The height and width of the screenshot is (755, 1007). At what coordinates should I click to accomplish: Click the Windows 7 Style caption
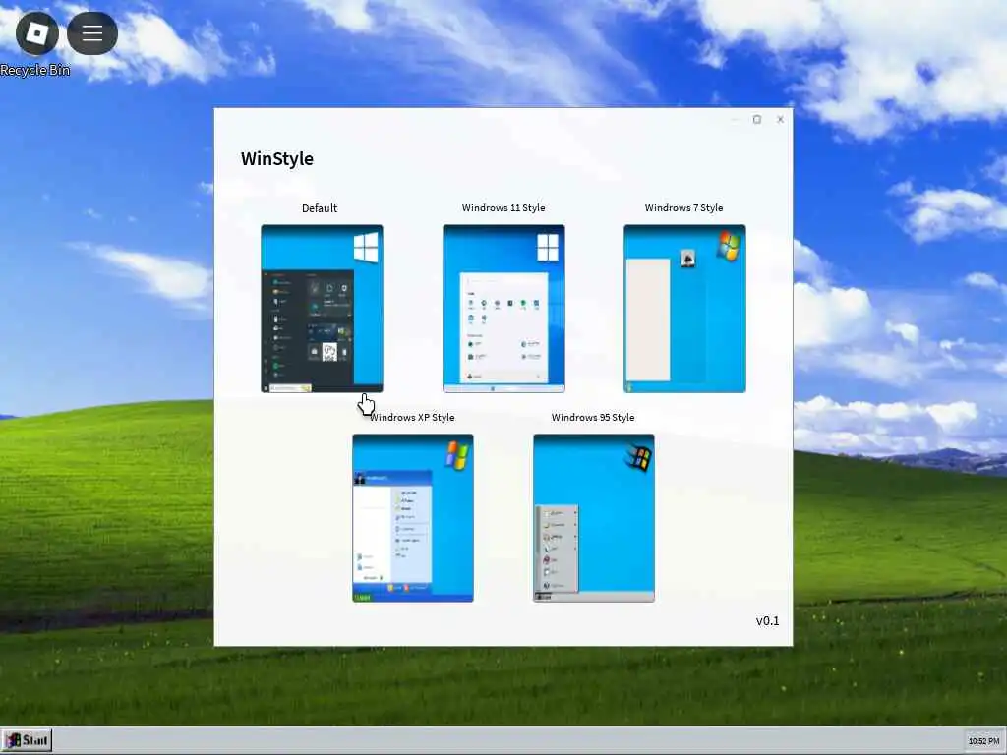pos(684,208)
